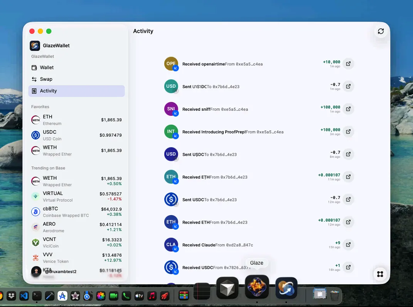Open Dropbox from the Dock
This screenshot has height=307, width=413.
tap(11, 296)
